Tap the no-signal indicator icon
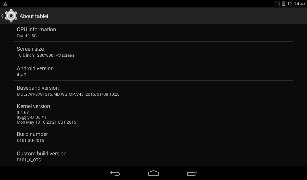 277,4
